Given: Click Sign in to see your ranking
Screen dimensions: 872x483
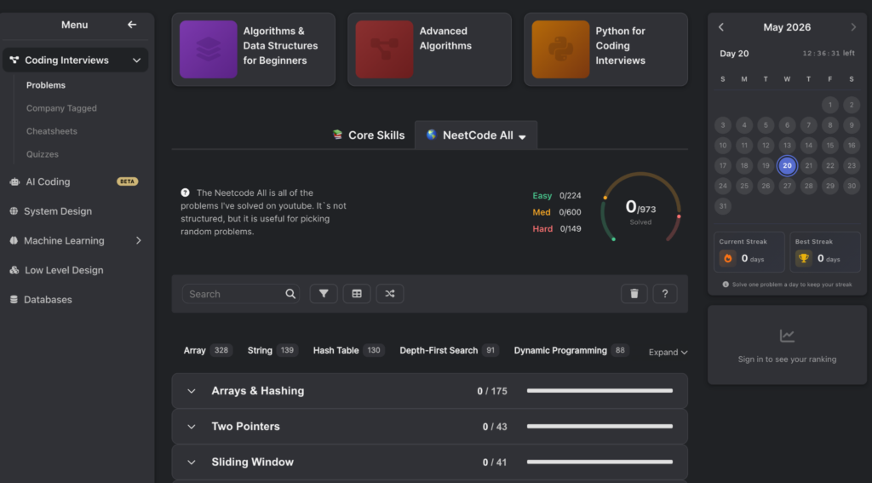Looking at the screenshot, I should (787, 359).
